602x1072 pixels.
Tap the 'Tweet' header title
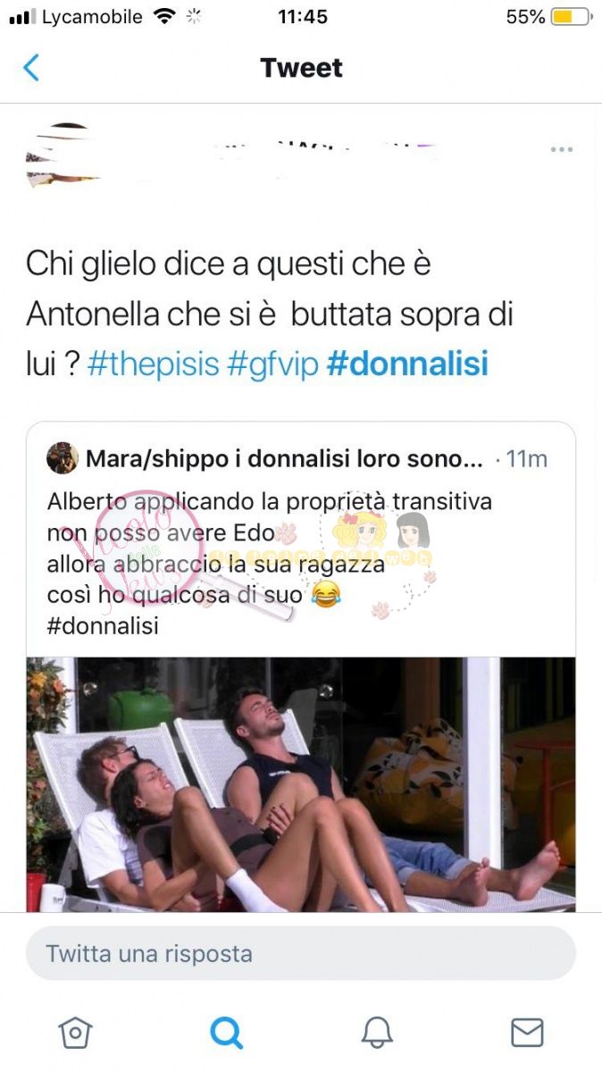coord(301,68)
